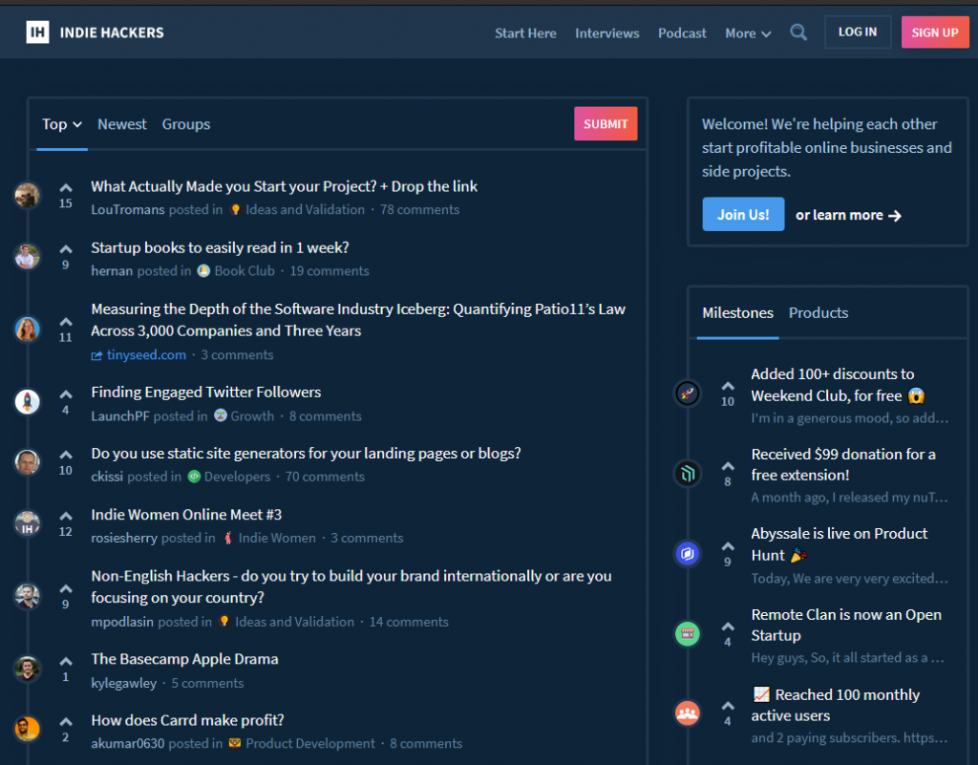Open mpodlasin's profile link
This screenshot has width=978, height=765.
122,622
